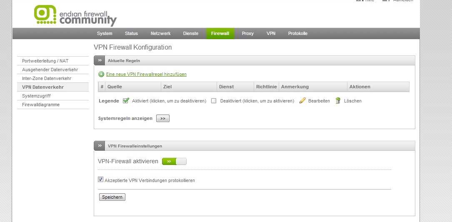Click the empty Deaktiviert checkbox in legend

point(214,101)
